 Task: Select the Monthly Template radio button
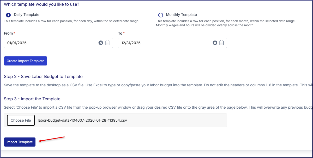pos(161,15)
